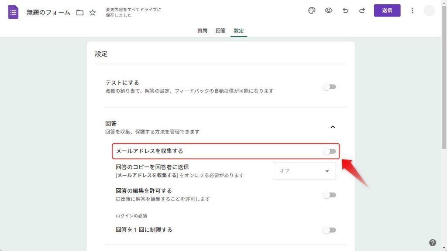Open the オフ dropdown for response copies
This screenshot has width=447, height=251.
(305, 171)
